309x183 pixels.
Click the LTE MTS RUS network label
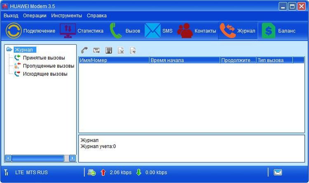tap(32, 172)
